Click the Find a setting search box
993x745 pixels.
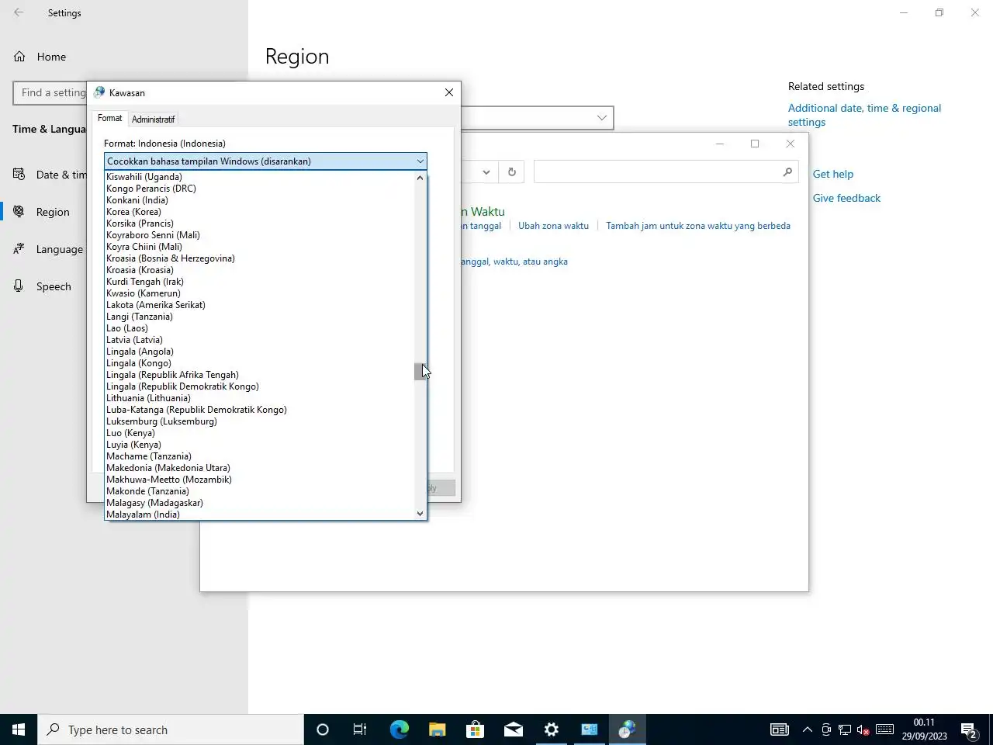pyautogui.click(x=50, y=92)
